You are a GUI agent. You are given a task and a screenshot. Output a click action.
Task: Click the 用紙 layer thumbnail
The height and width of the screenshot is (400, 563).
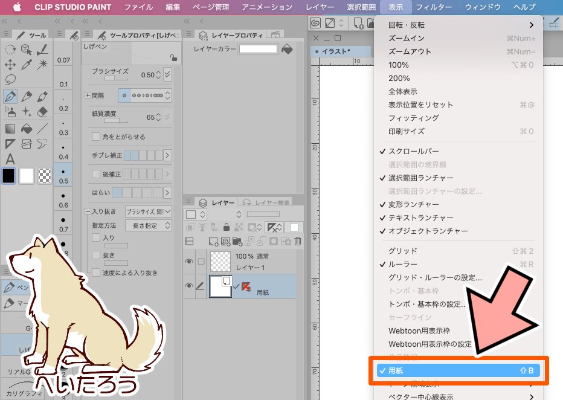(220, 286)
